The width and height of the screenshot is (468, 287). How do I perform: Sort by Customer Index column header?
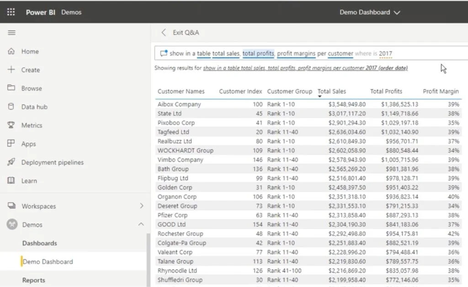(240, 92)
